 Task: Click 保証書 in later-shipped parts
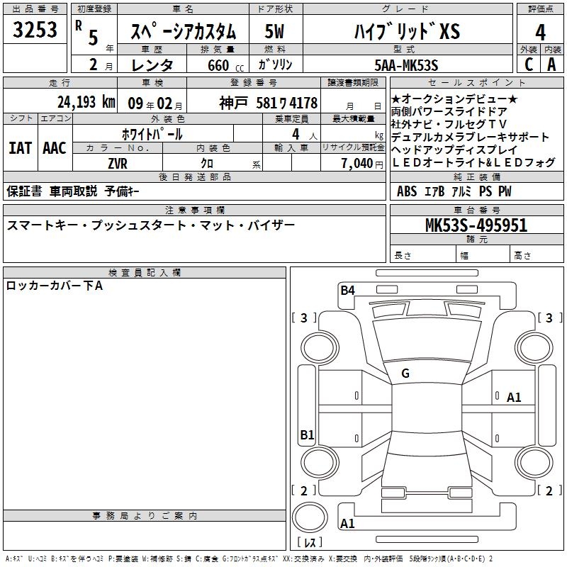tap(24, 191)
